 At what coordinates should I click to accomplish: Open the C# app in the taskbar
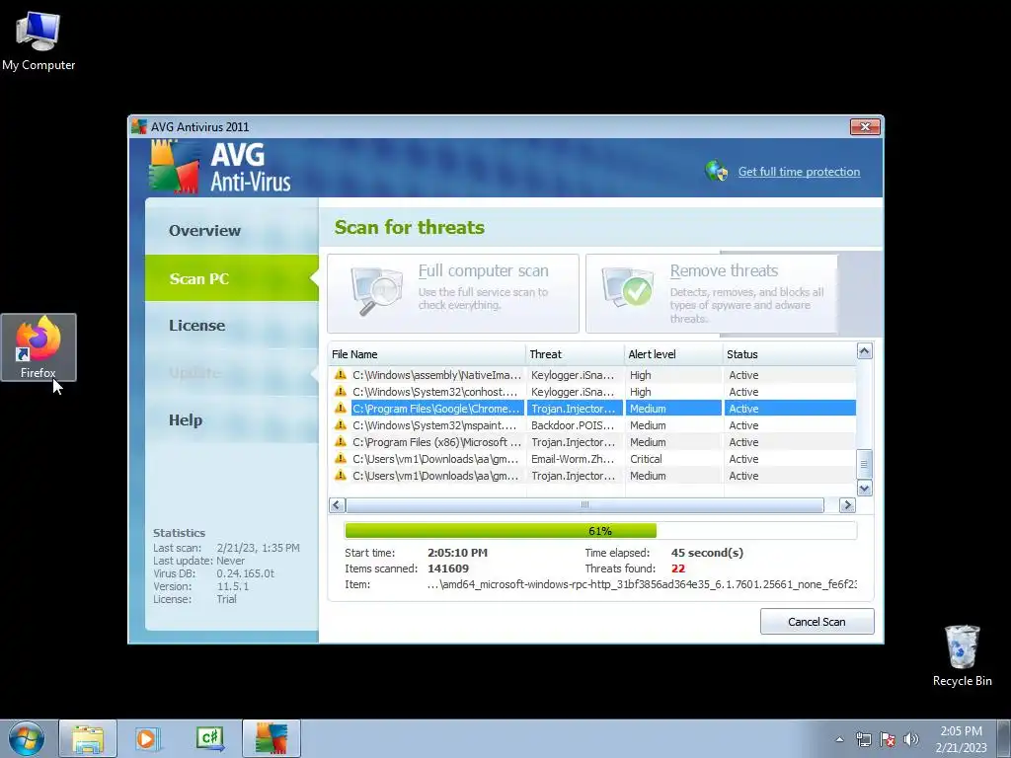pos(210,738)
